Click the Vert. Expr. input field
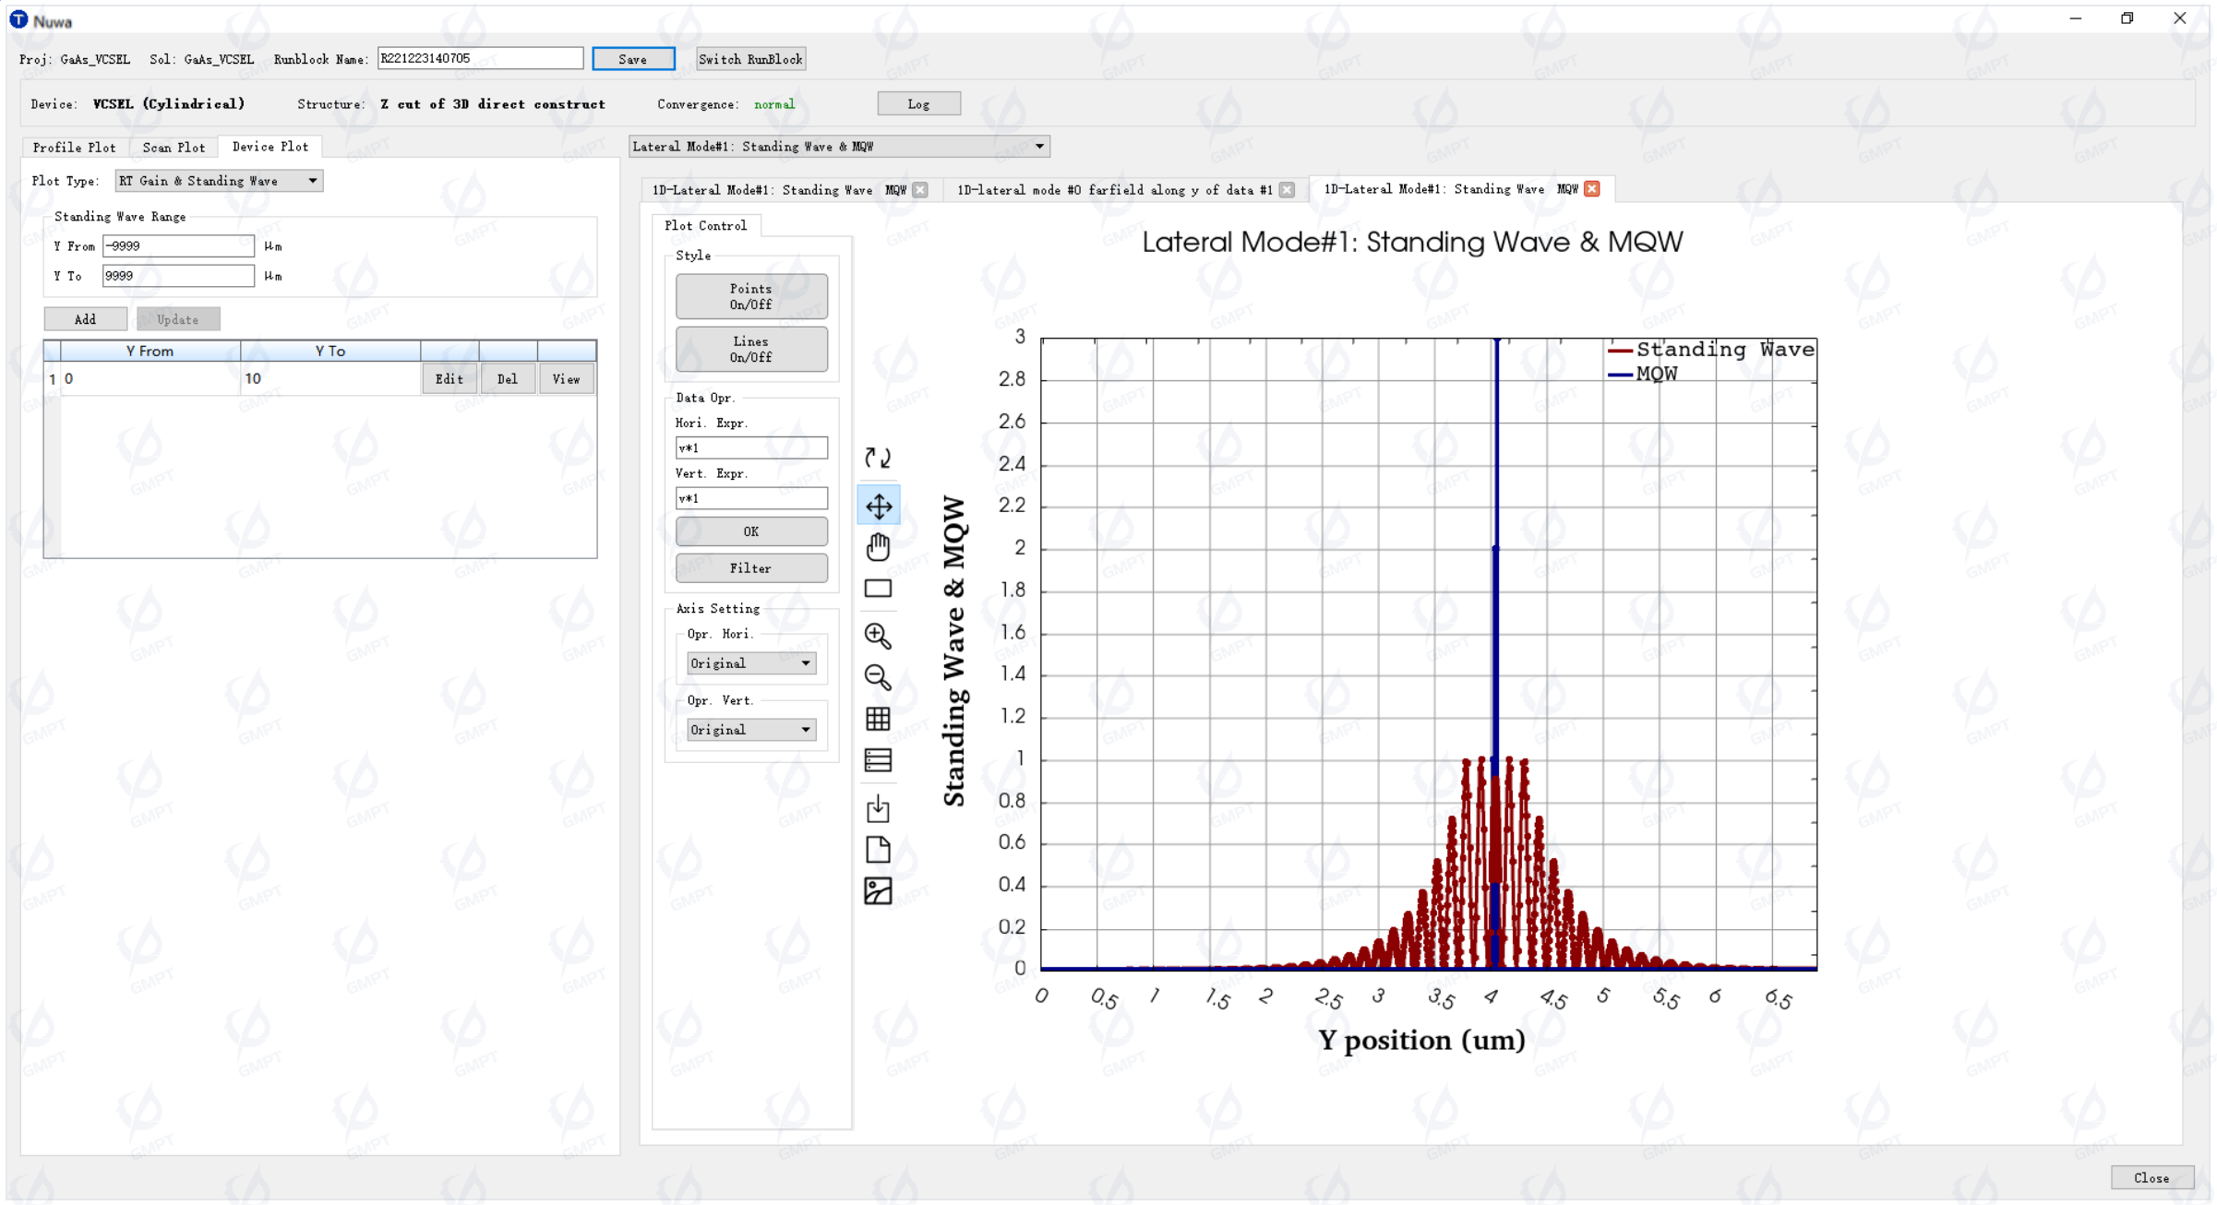2217x1205 pixels. (750, 499)
